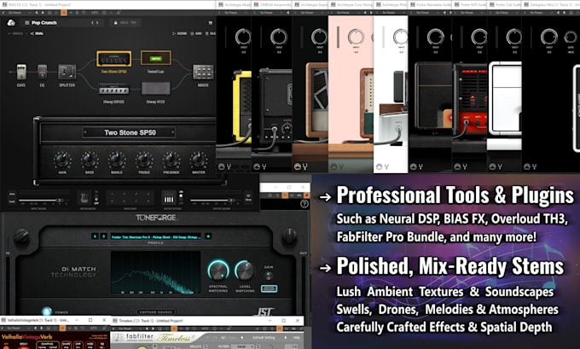
Task: Open BIAS FX output setting icon
Action: 169,198
